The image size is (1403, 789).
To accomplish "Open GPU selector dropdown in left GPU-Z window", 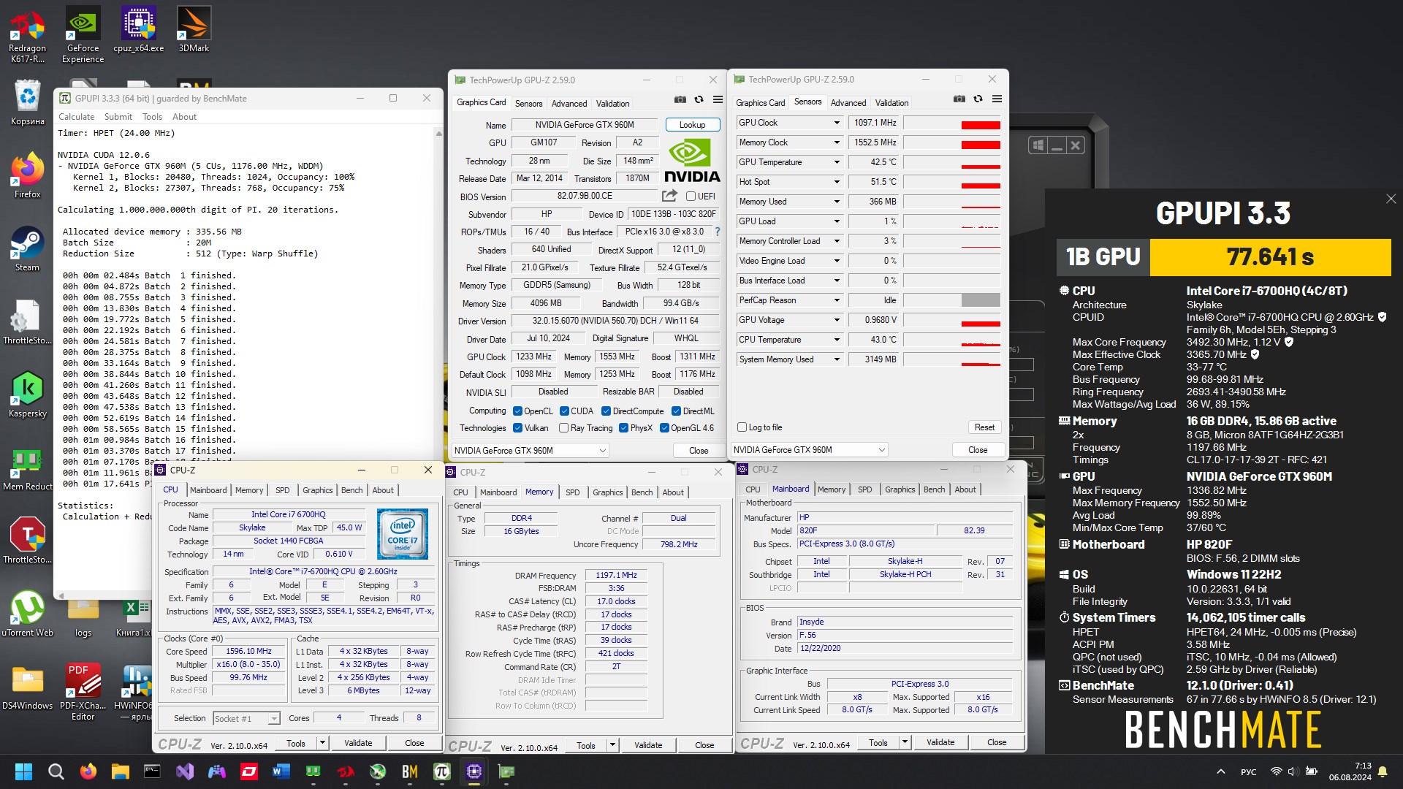I will coord(531,451).
